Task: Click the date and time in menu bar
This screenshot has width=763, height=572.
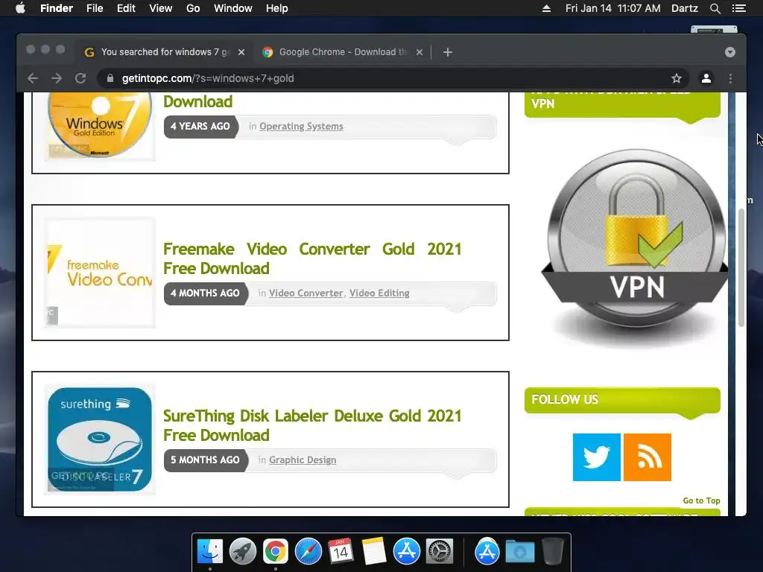Action: coord(612,8)
